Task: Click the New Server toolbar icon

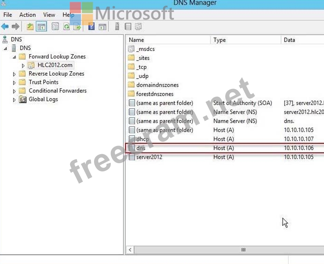Action: [x=117, y=27]
